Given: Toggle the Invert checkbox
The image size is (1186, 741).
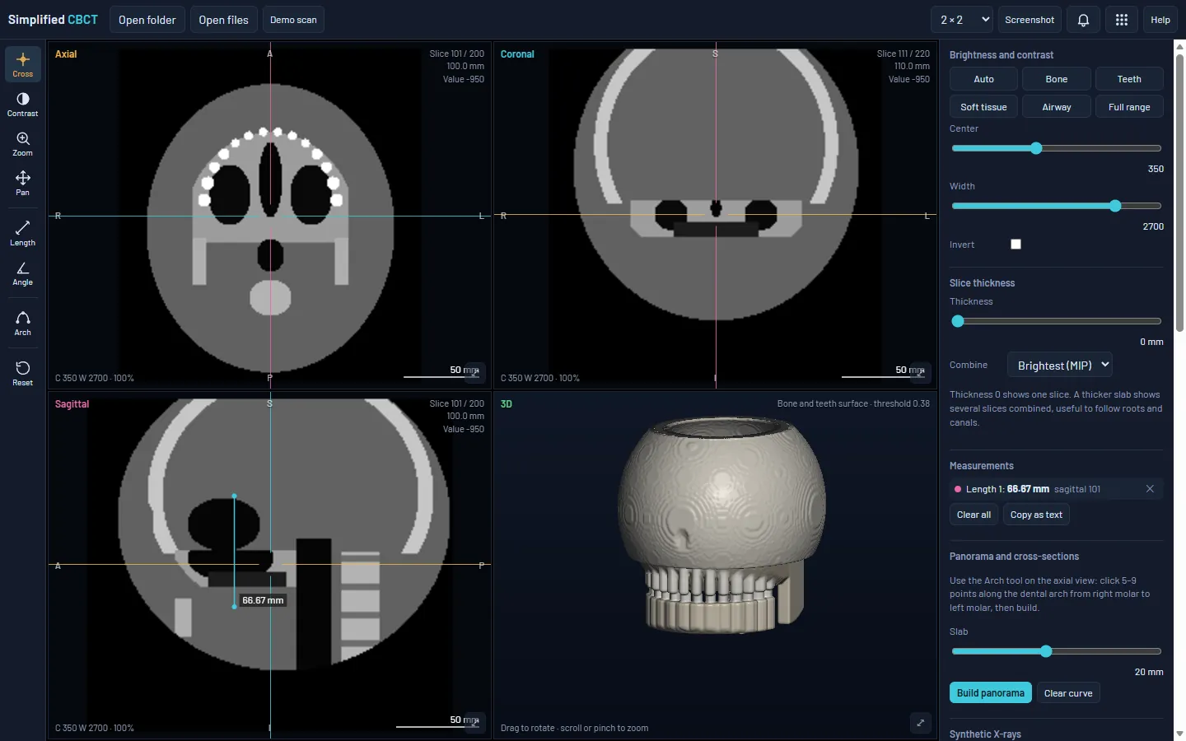Looking at the screenshot, I should point(1016,244).
